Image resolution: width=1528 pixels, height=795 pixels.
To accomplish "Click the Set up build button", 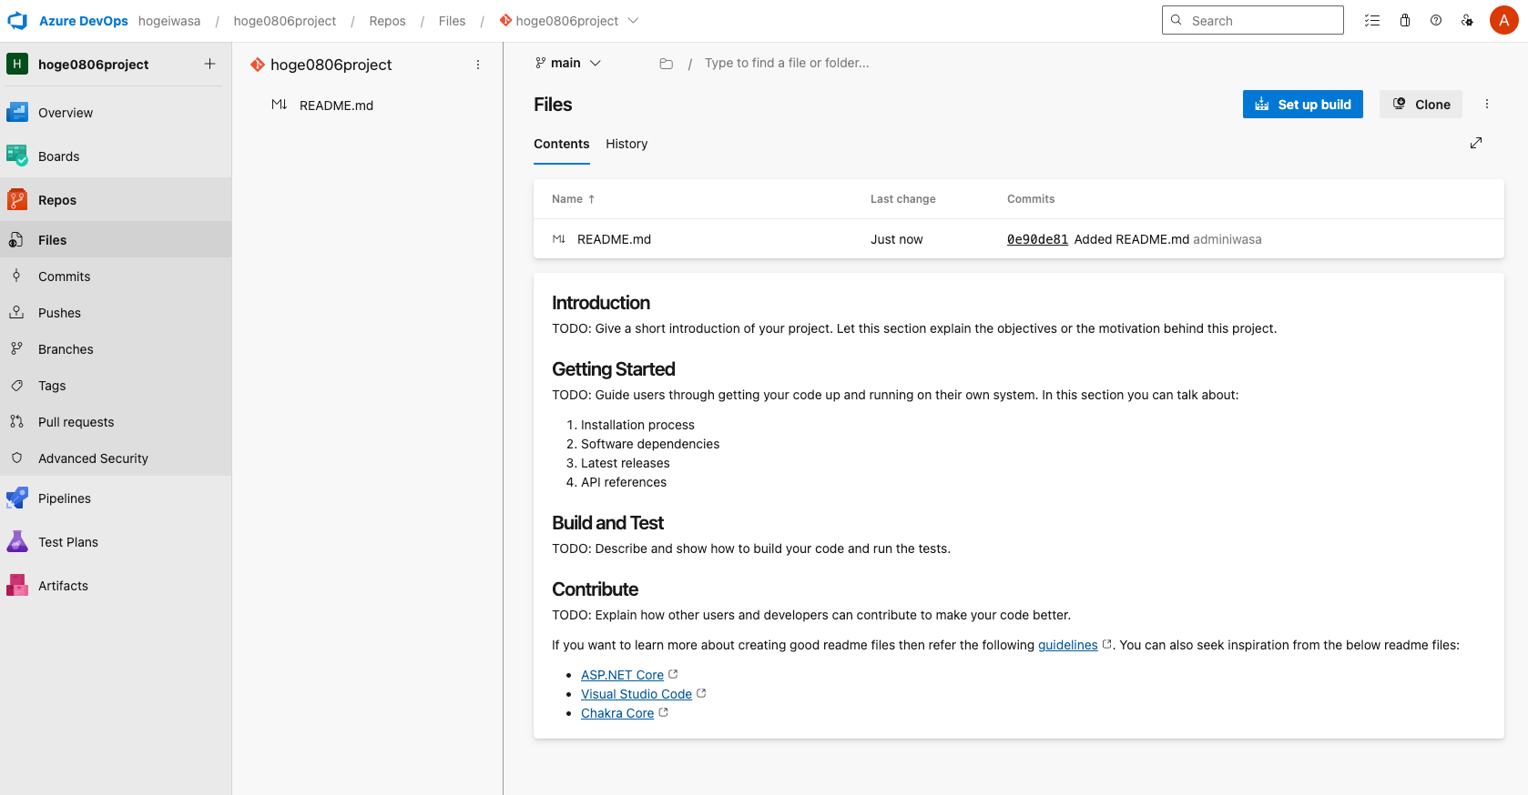I will pos(1303,104).
